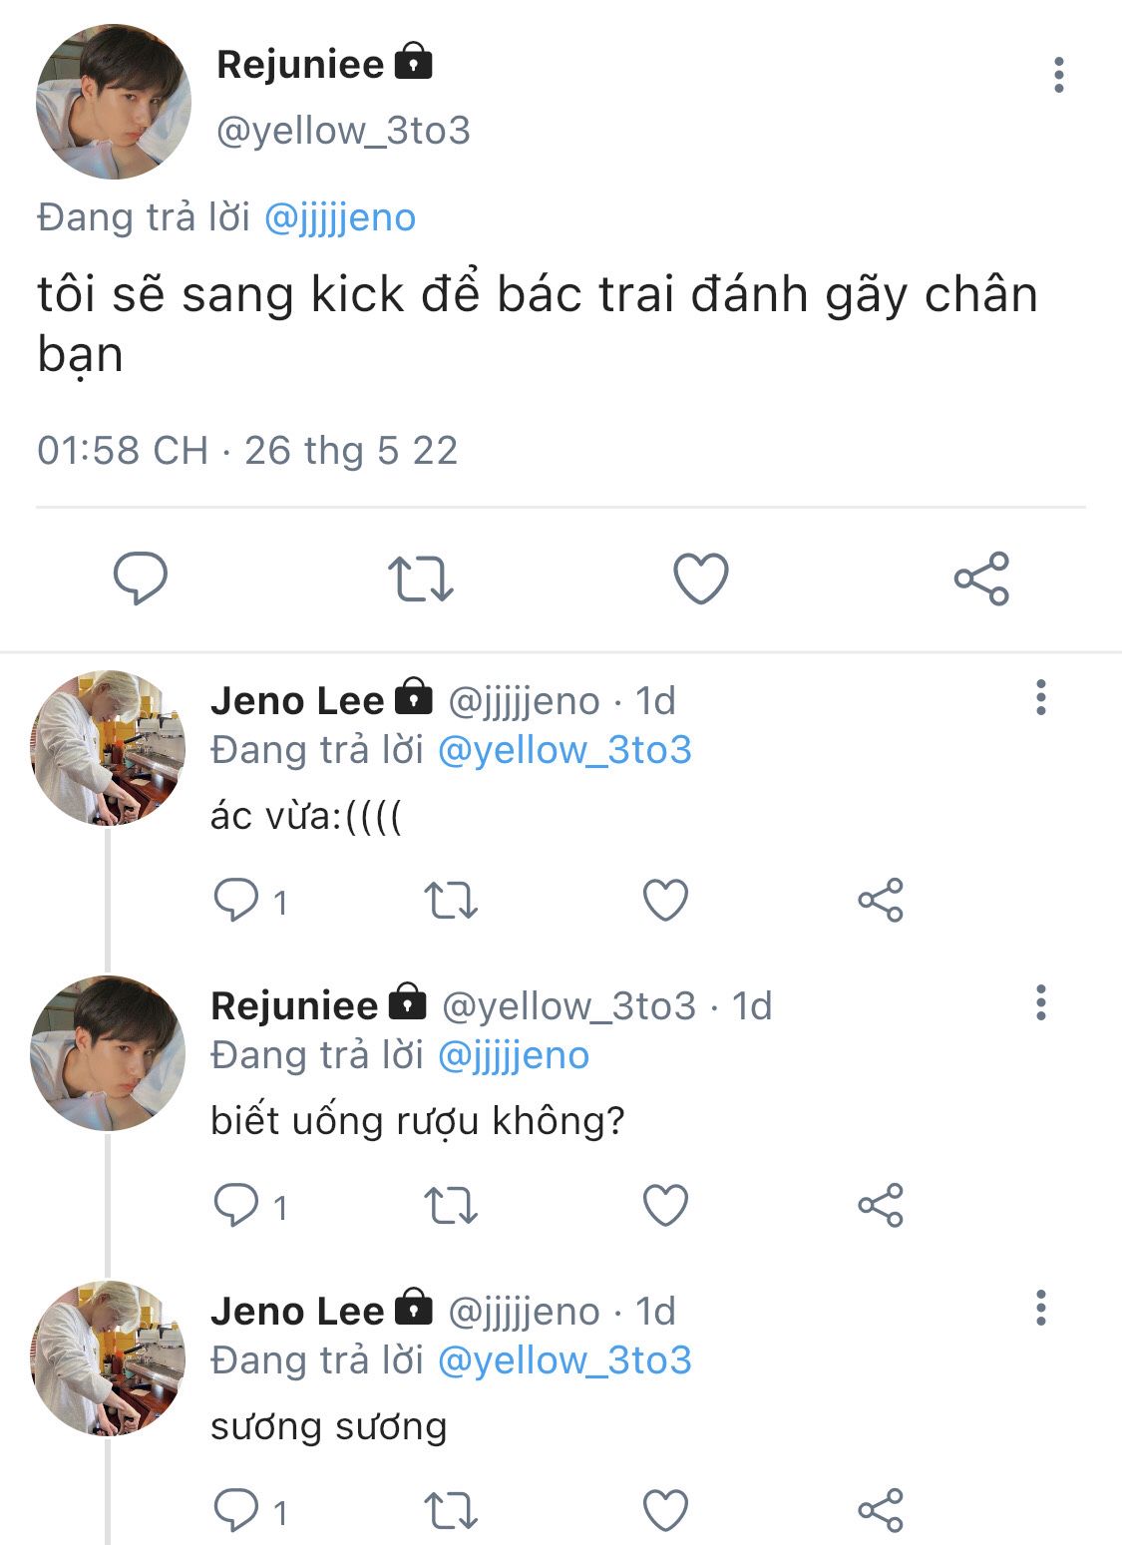Open options menu for 'ác vừa' reply
The image size is (1122, 1545).
click(x=1040, y=698)
